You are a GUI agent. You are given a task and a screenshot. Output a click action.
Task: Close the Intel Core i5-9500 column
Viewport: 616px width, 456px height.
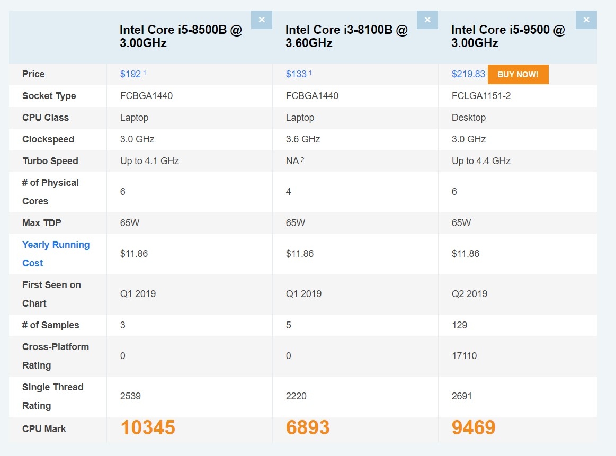[x=586, y=20]
